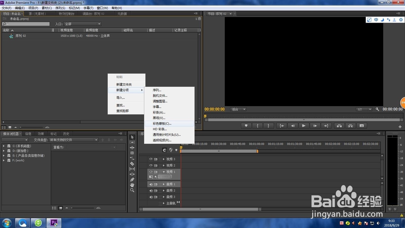Select the Slip tool

tap(132, 169)
